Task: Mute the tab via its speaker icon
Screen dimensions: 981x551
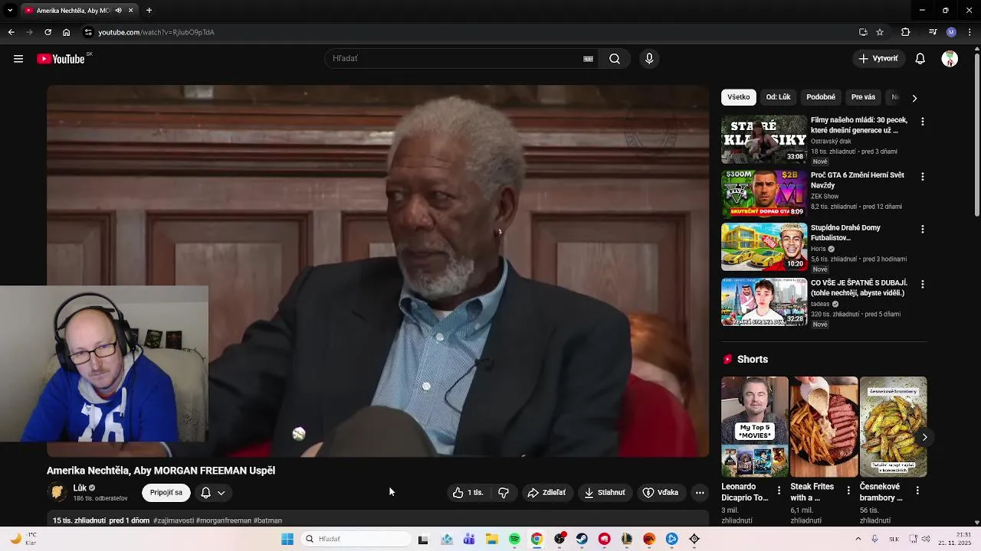Action: 118,11
